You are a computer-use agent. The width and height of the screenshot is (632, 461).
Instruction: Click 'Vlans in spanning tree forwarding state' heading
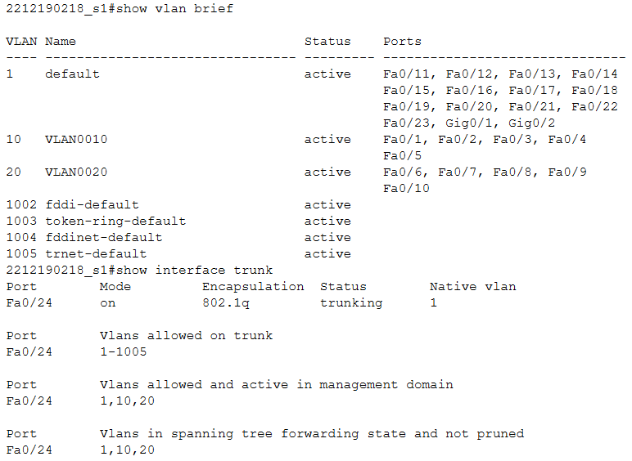[x=311, y=433]
